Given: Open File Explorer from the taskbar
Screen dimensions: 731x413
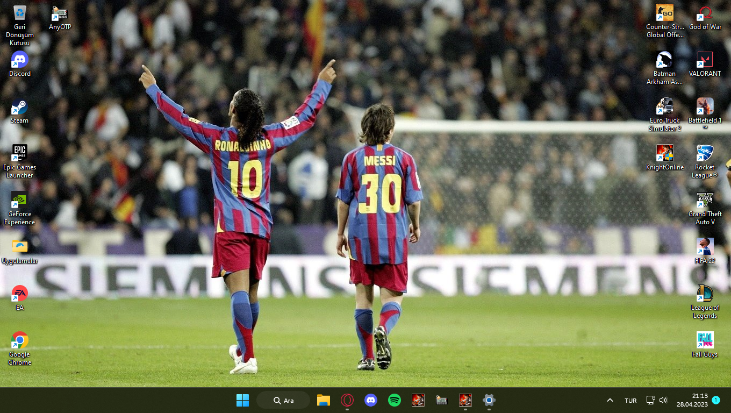Looking at the screenshot, I should [x=324, y=400].
